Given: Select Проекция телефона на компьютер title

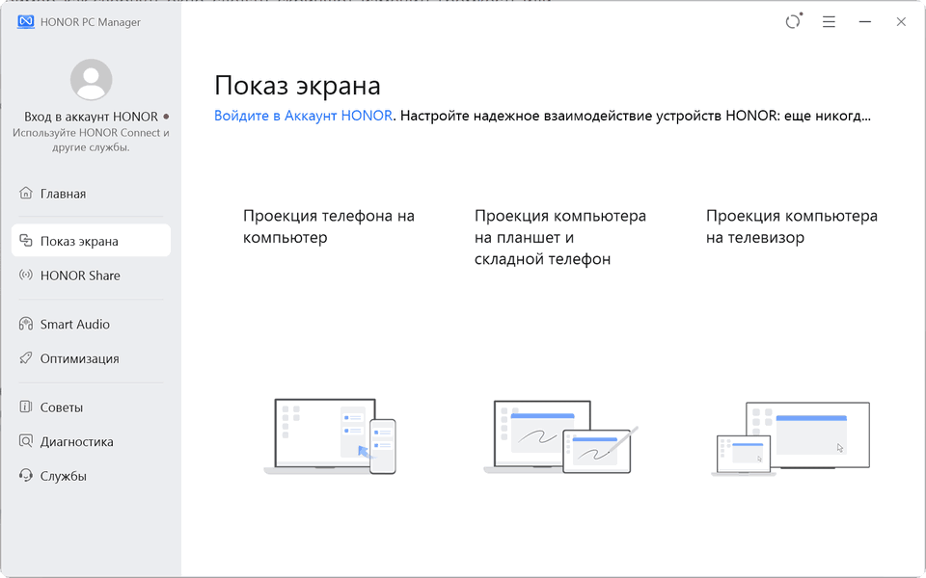Looking at the screenshot, I should point(329,226).
